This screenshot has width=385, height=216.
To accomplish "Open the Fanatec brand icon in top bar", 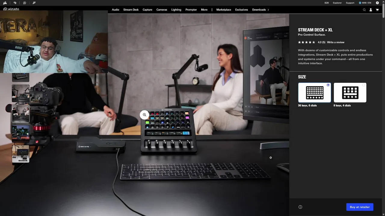I will (x=34, y=3).
